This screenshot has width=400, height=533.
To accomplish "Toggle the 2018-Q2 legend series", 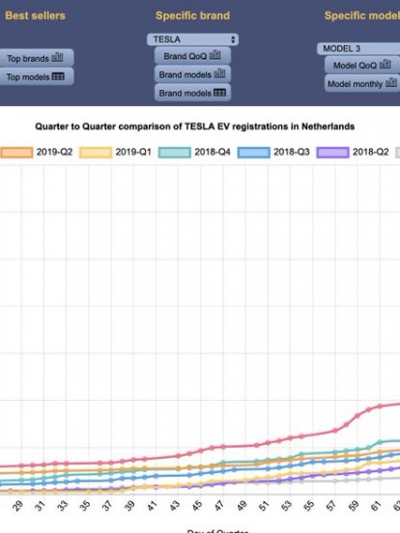I will [x=353, y=152].
